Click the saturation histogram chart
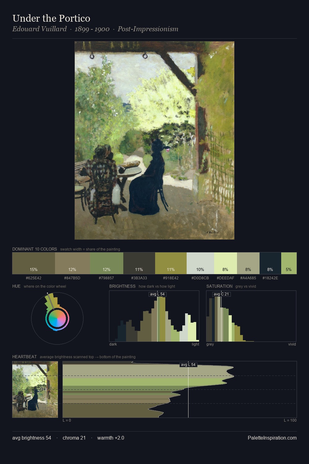The width and height of the screenshot is (309, 464). pyautogui.click(x=251, y=316)
